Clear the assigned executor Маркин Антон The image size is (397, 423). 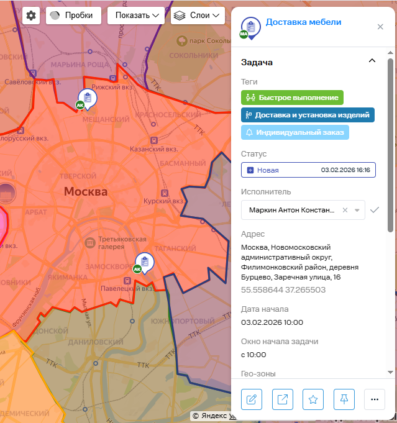[345, 210]
